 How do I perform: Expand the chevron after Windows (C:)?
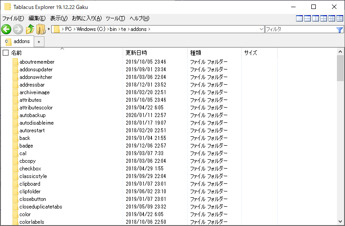[x=108, y=29]
